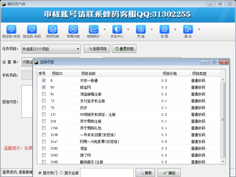Check the 淘宝 row 3192 checkbox

tap(44, 148)
